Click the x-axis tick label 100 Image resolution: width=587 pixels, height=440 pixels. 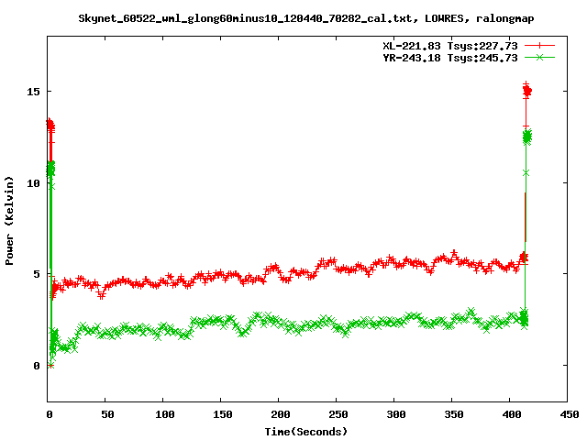(165, 414)
